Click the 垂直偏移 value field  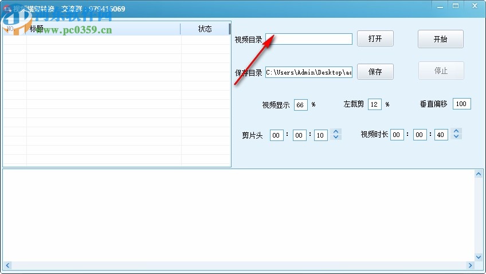pyautogui.click(x=461, y=104)
